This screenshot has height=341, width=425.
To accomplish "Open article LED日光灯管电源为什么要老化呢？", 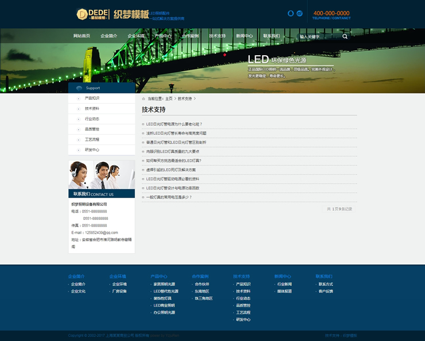I will point(174,124).
